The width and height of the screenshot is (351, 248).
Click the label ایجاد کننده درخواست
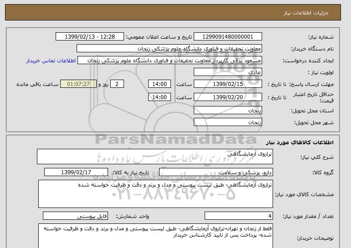(308, 61)
